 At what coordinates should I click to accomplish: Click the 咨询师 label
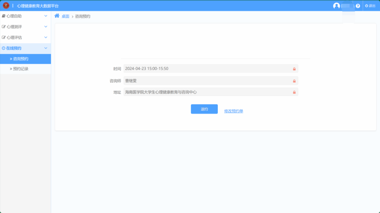[115, 81]
